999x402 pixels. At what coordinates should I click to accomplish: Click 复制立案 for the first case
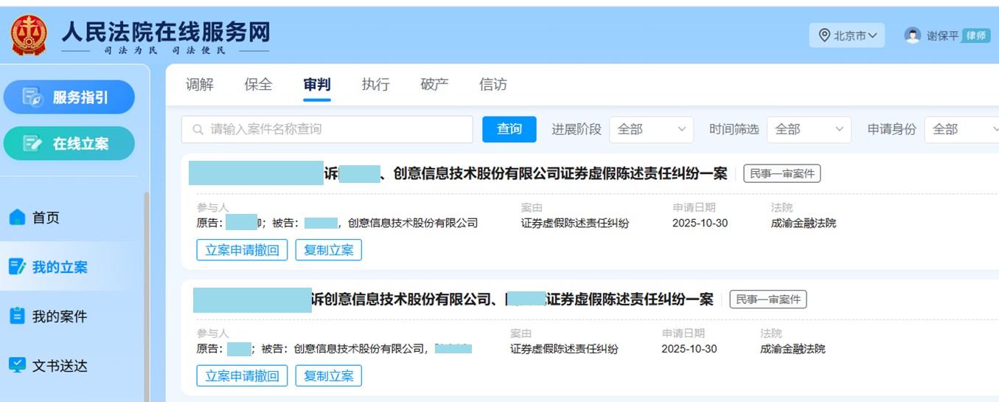[x=329, y=250]
